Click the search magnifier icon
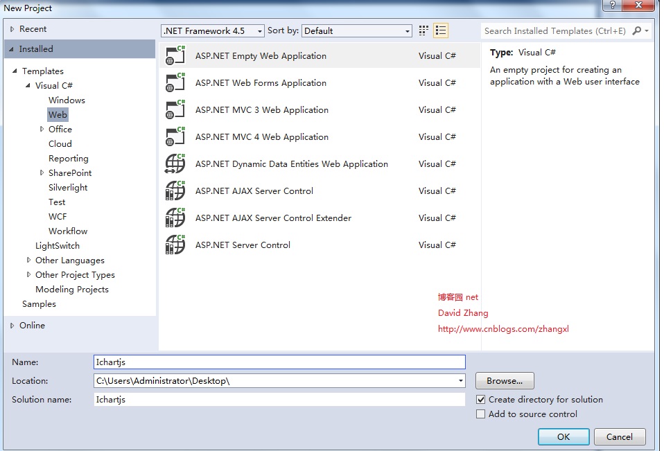The width and height of the screenshot is (664, 451). (636, 31)
